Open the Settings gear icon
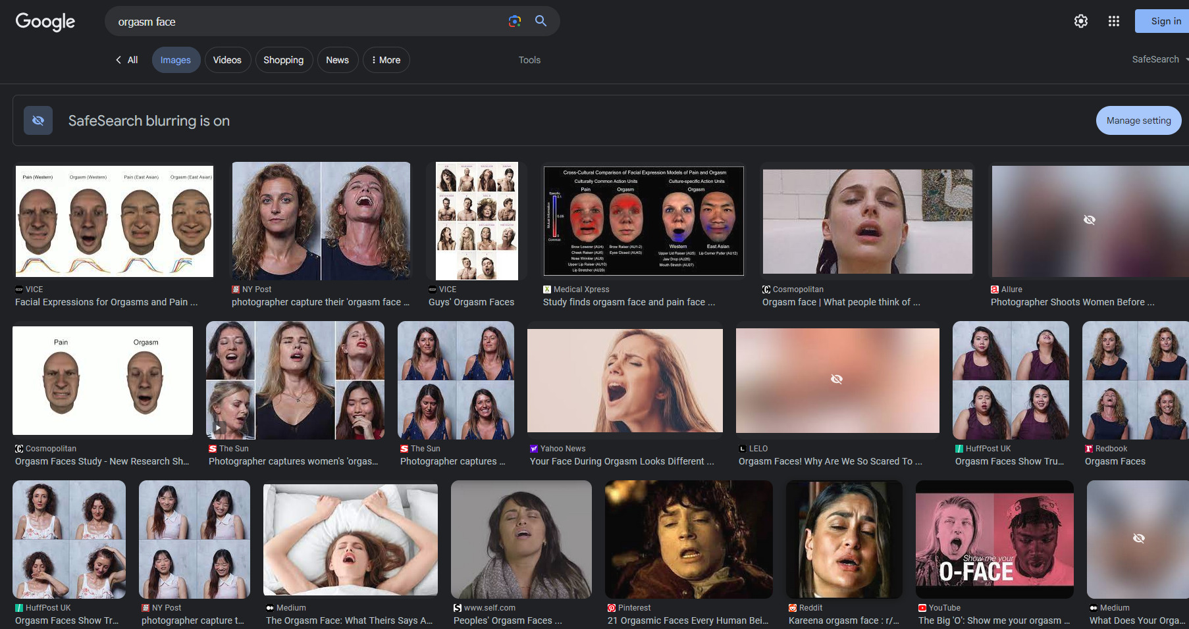This screenshot has width=1189, height=629. 1080,21
